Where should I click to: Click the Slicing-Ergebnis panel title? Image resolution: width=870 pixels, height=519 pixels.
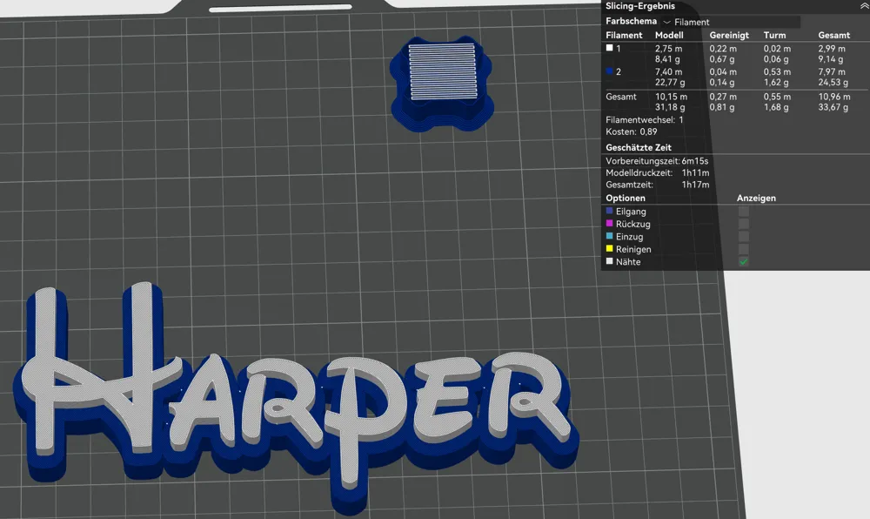pos(640,6)
